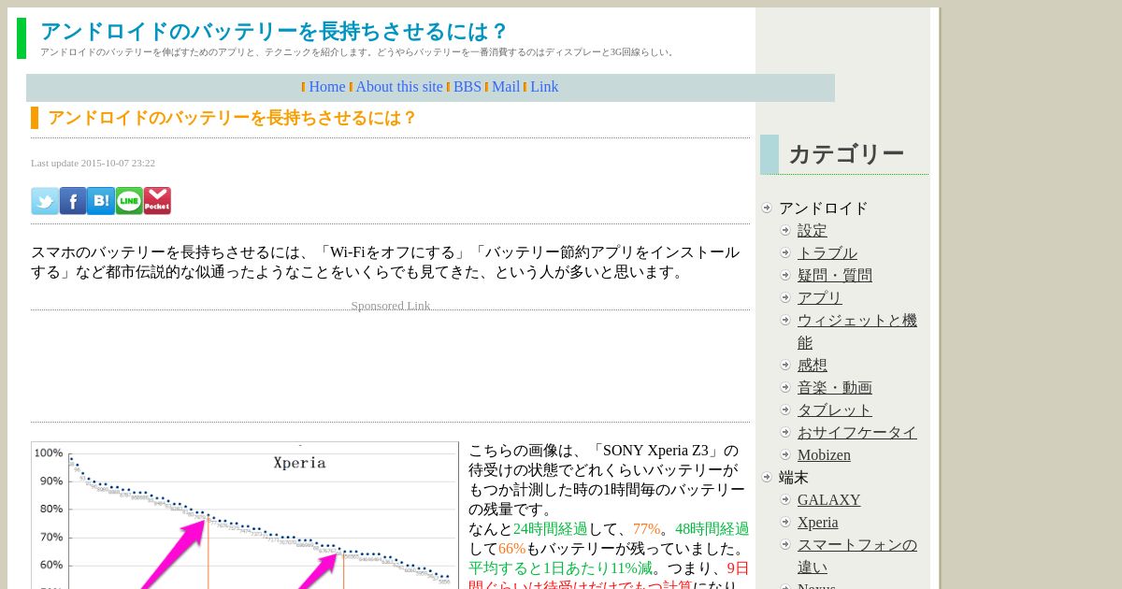Click the green text 48時間経過

click(712, 529)
